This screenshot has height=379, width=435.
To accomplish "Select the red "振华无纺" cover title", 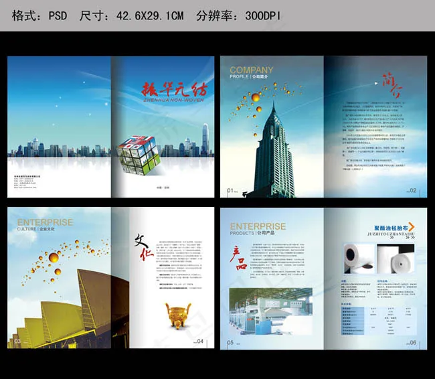I will 174,89.
